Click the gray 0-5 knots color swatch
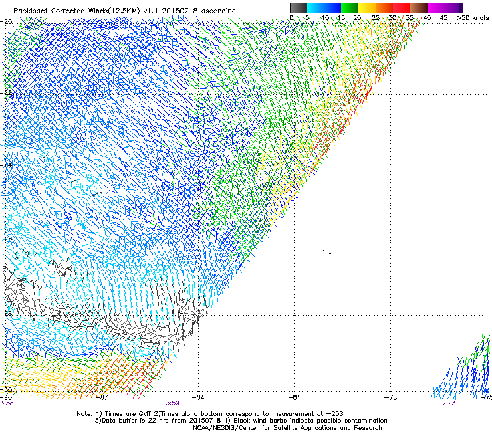Screen dimensions: 492x432 point(298,8)
